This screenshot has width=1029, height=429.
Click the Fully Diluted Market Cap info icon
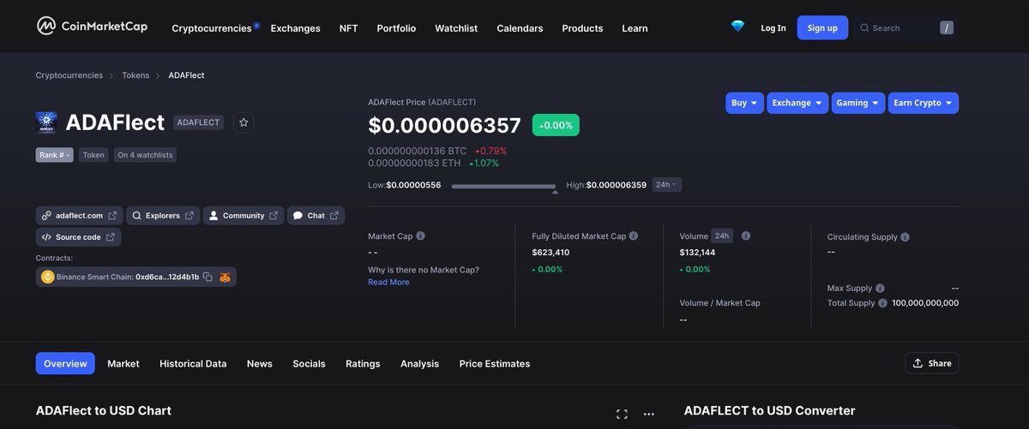click(x=634, y=236)
